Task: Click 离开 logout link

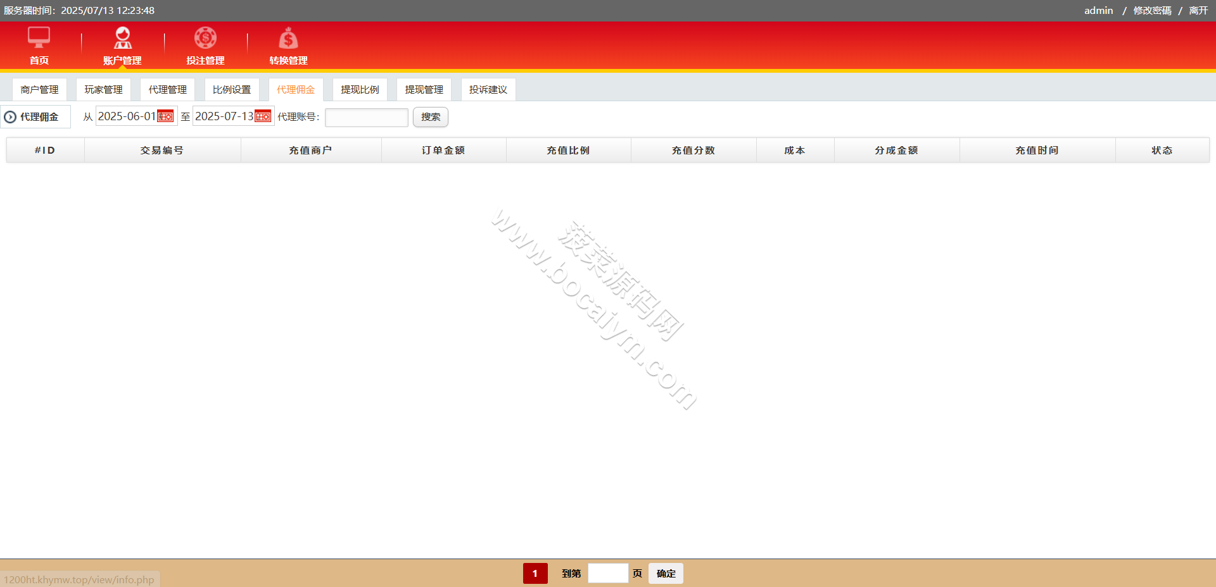Action: click(1198, 11)
